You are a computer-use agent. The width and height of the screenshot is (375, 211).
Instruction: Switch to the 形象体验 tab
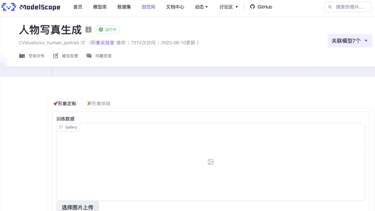99,103
